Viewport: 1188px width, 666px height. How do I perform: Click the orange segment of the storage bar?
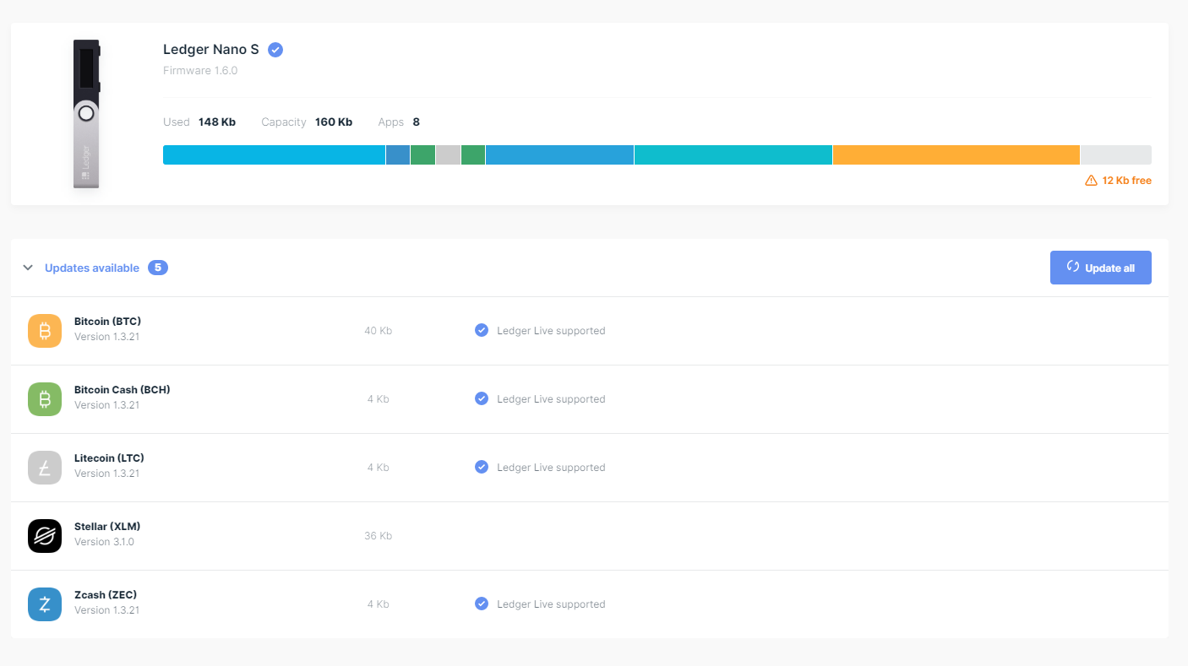point(956,154)
